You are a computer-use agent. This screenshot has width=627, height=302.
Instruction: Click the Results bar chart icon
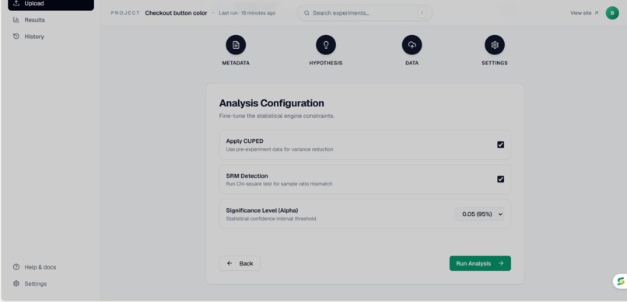pos(16,19)
